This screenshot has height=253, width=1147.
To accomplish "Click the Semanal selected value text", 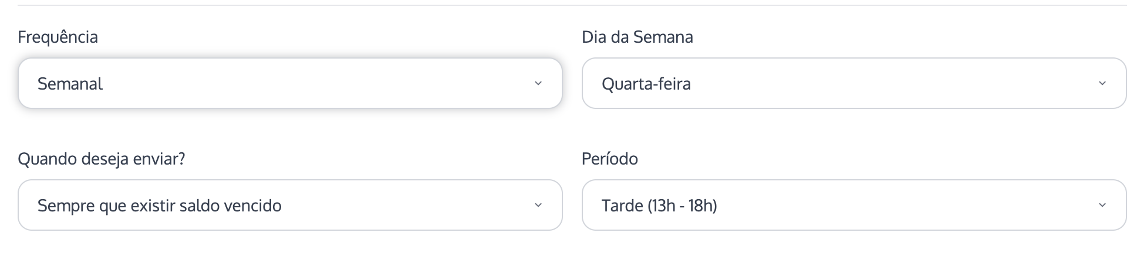I will pos(70,84).
